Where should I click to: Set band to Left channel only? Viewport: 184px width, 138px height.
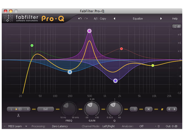[x=11, y=109]
